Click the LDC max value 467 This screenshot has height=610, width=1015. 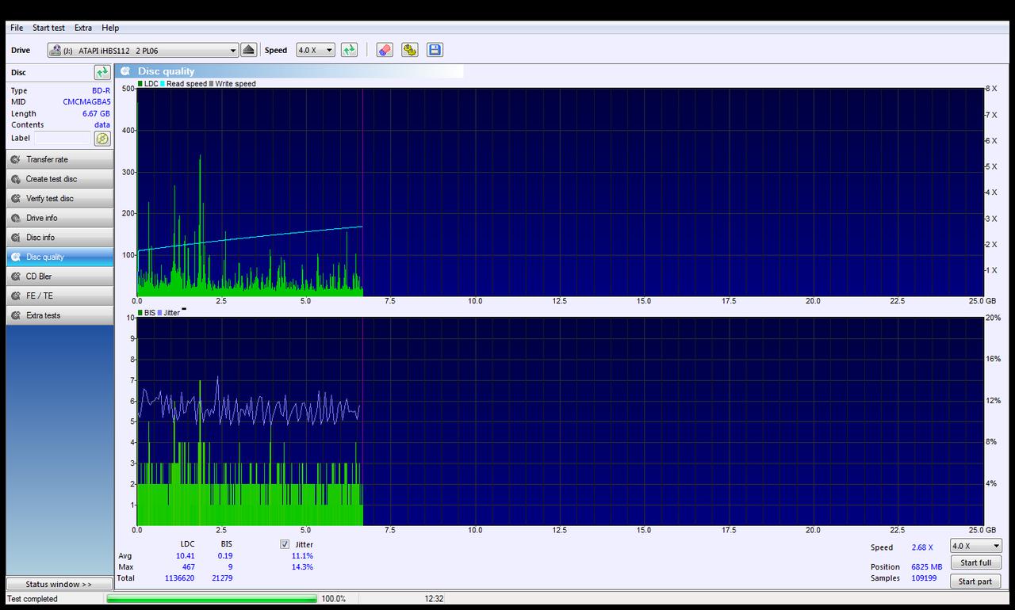(188, 567)
